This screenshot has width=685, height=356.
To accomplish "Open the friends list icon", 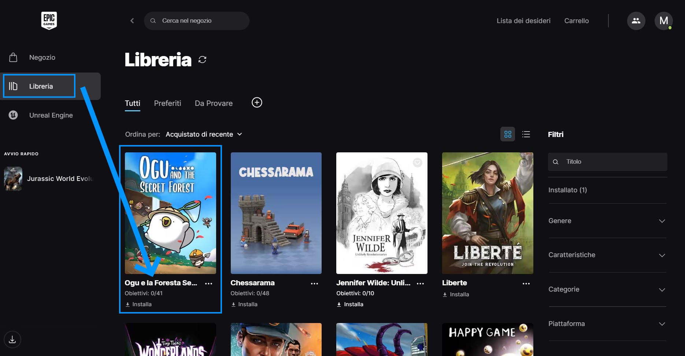I will (x=636, y=21).
